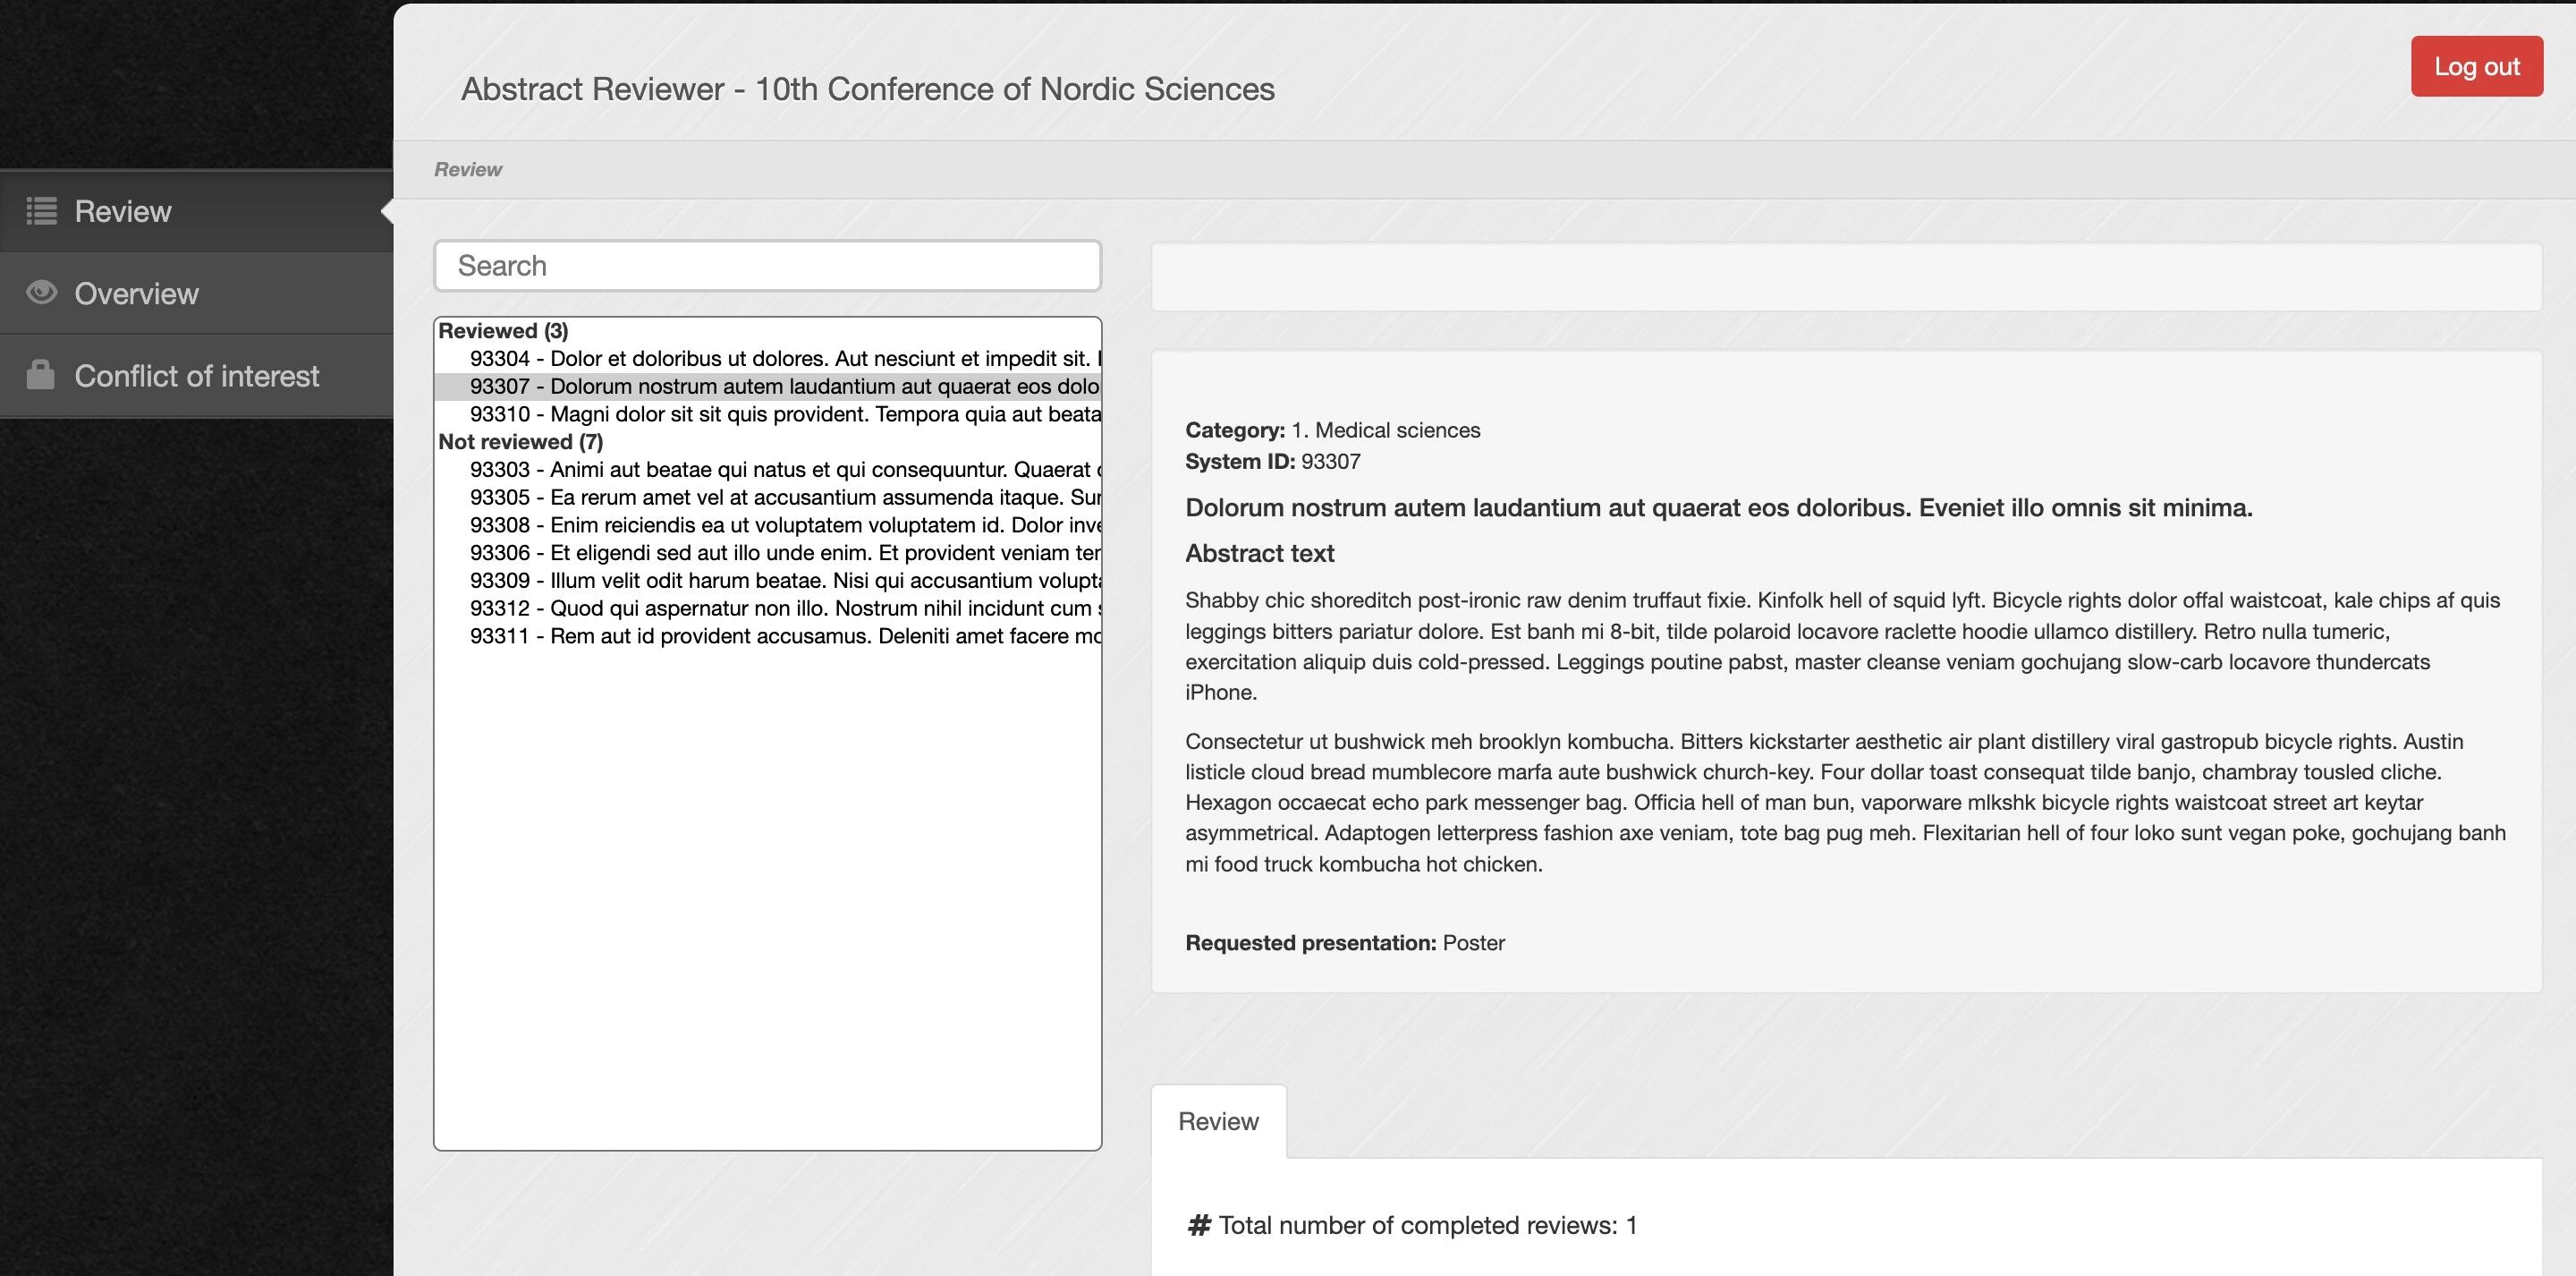
Task: Open the Overview sidebar menu item
Action: click(x=136, y=293)
